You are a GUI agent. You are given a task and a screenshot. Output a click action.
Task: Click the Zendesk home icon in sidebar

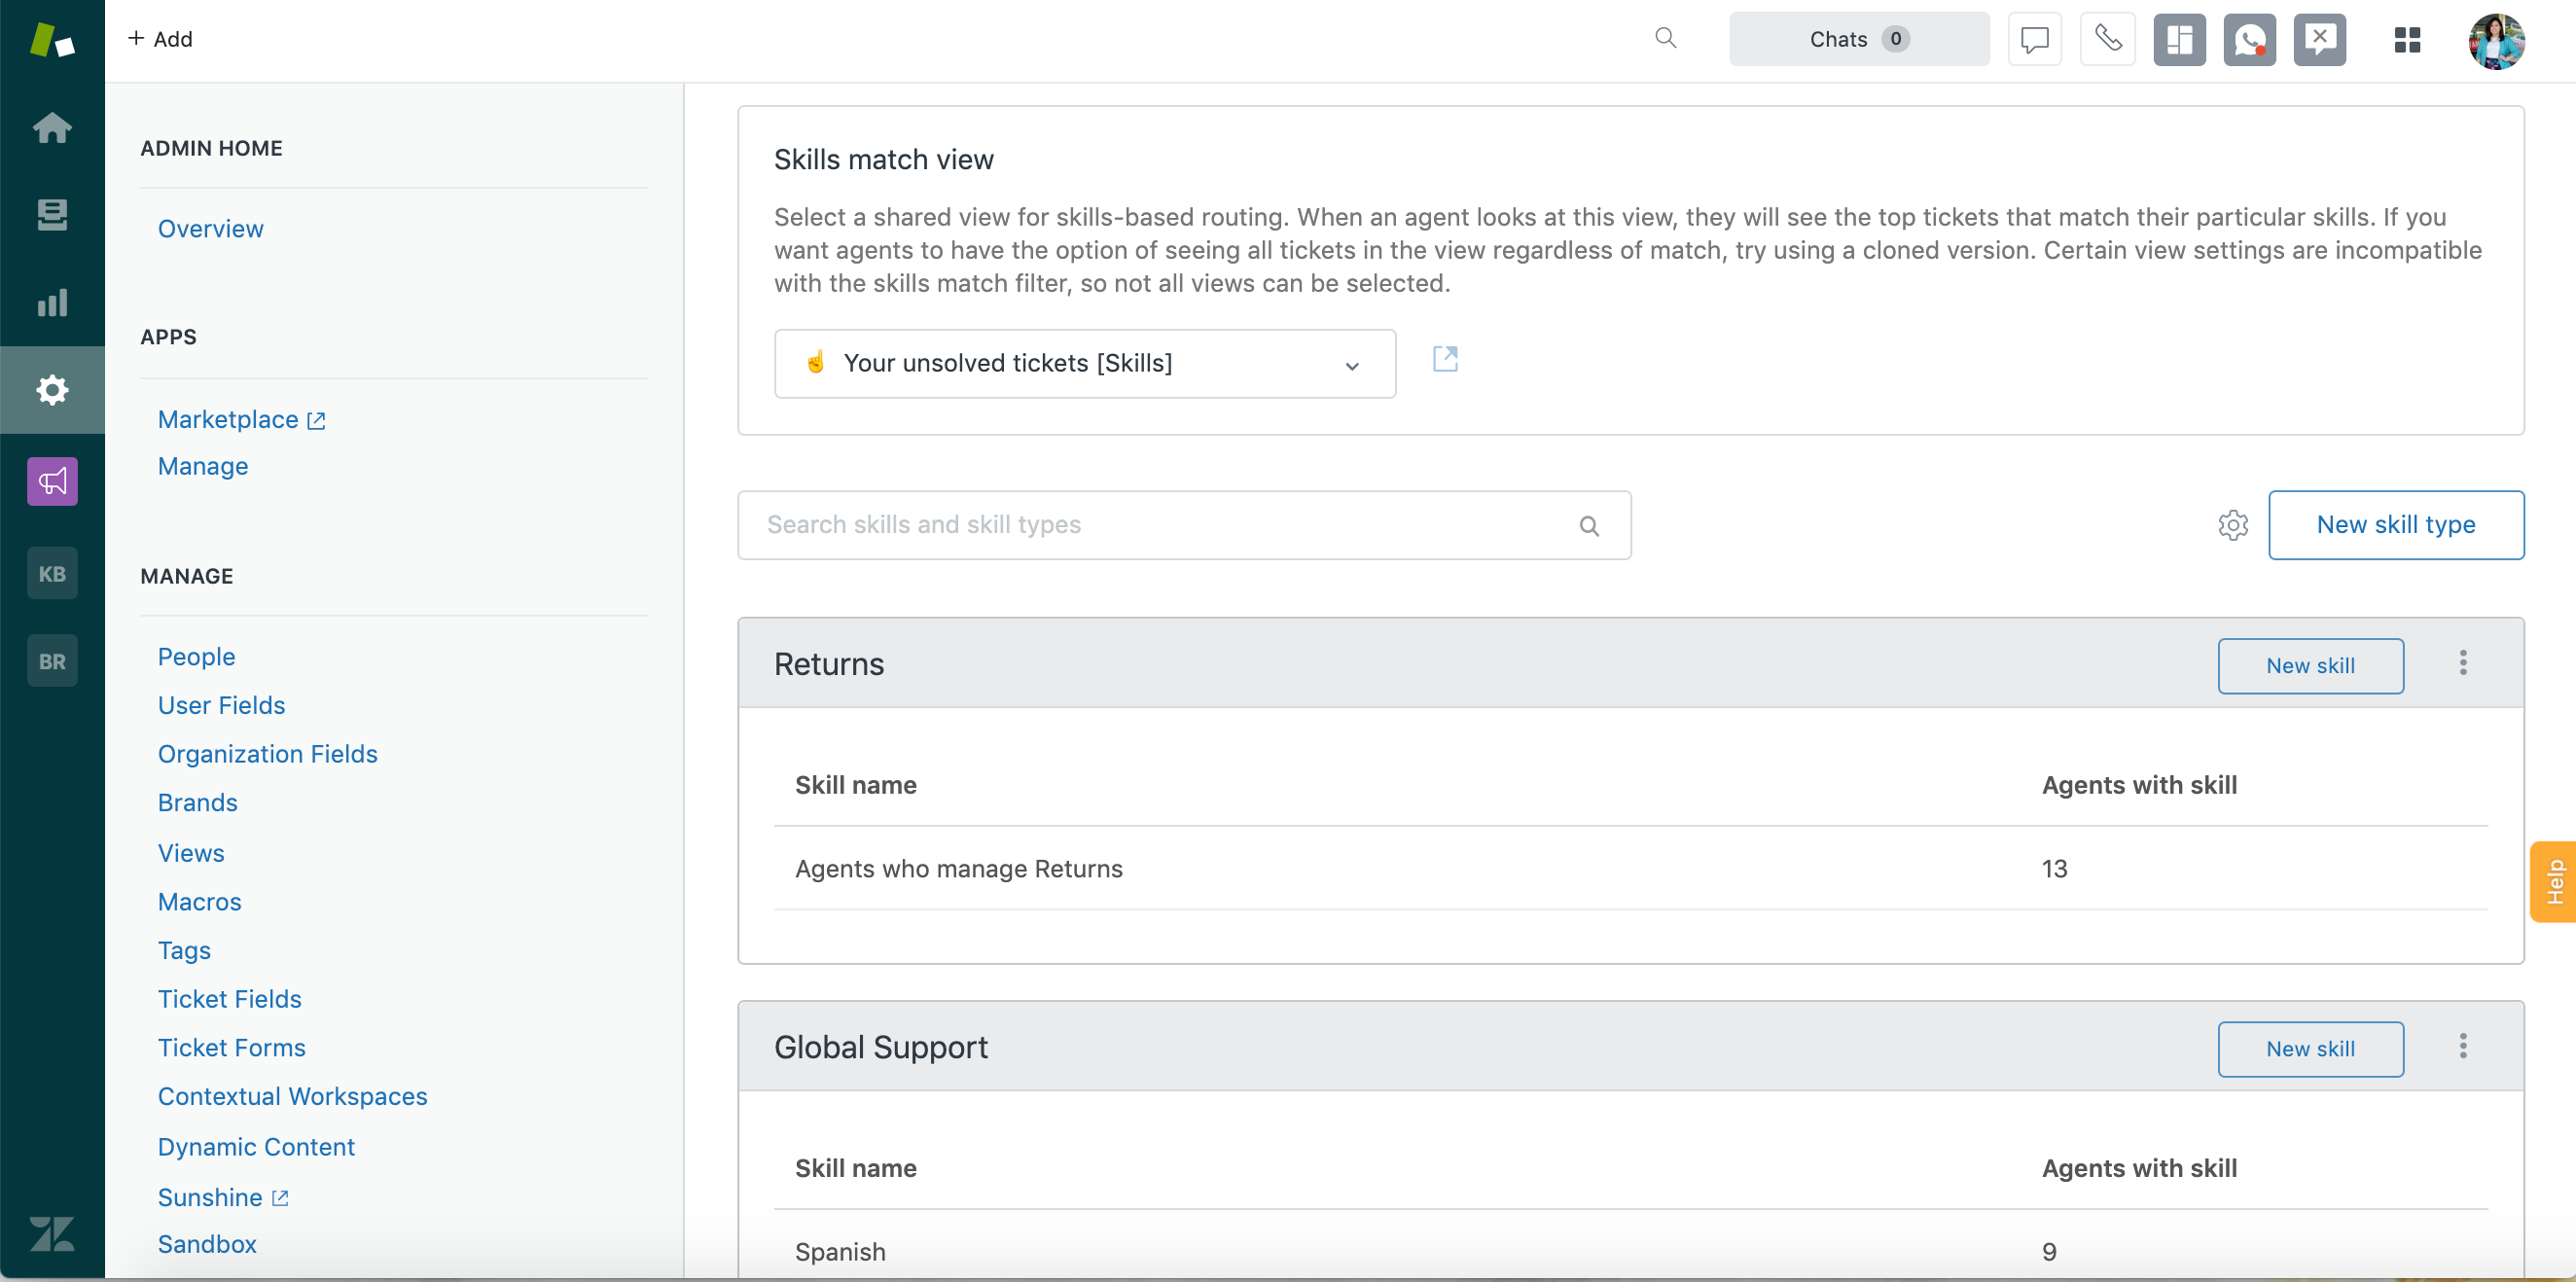(x=51, y=128)
